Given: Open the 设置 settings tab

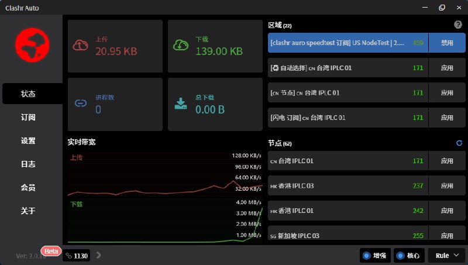Looking at the screenshot, I should click(28, 140).
